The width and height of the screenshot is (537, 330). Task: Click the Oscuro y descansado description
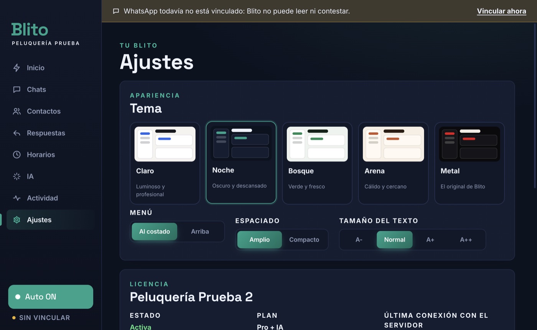[239, 186]
